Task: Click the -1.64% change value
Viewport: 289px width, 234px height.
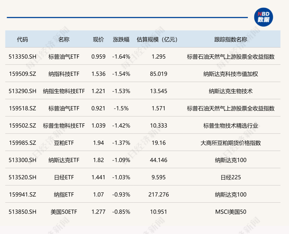Action: [121, 57]
